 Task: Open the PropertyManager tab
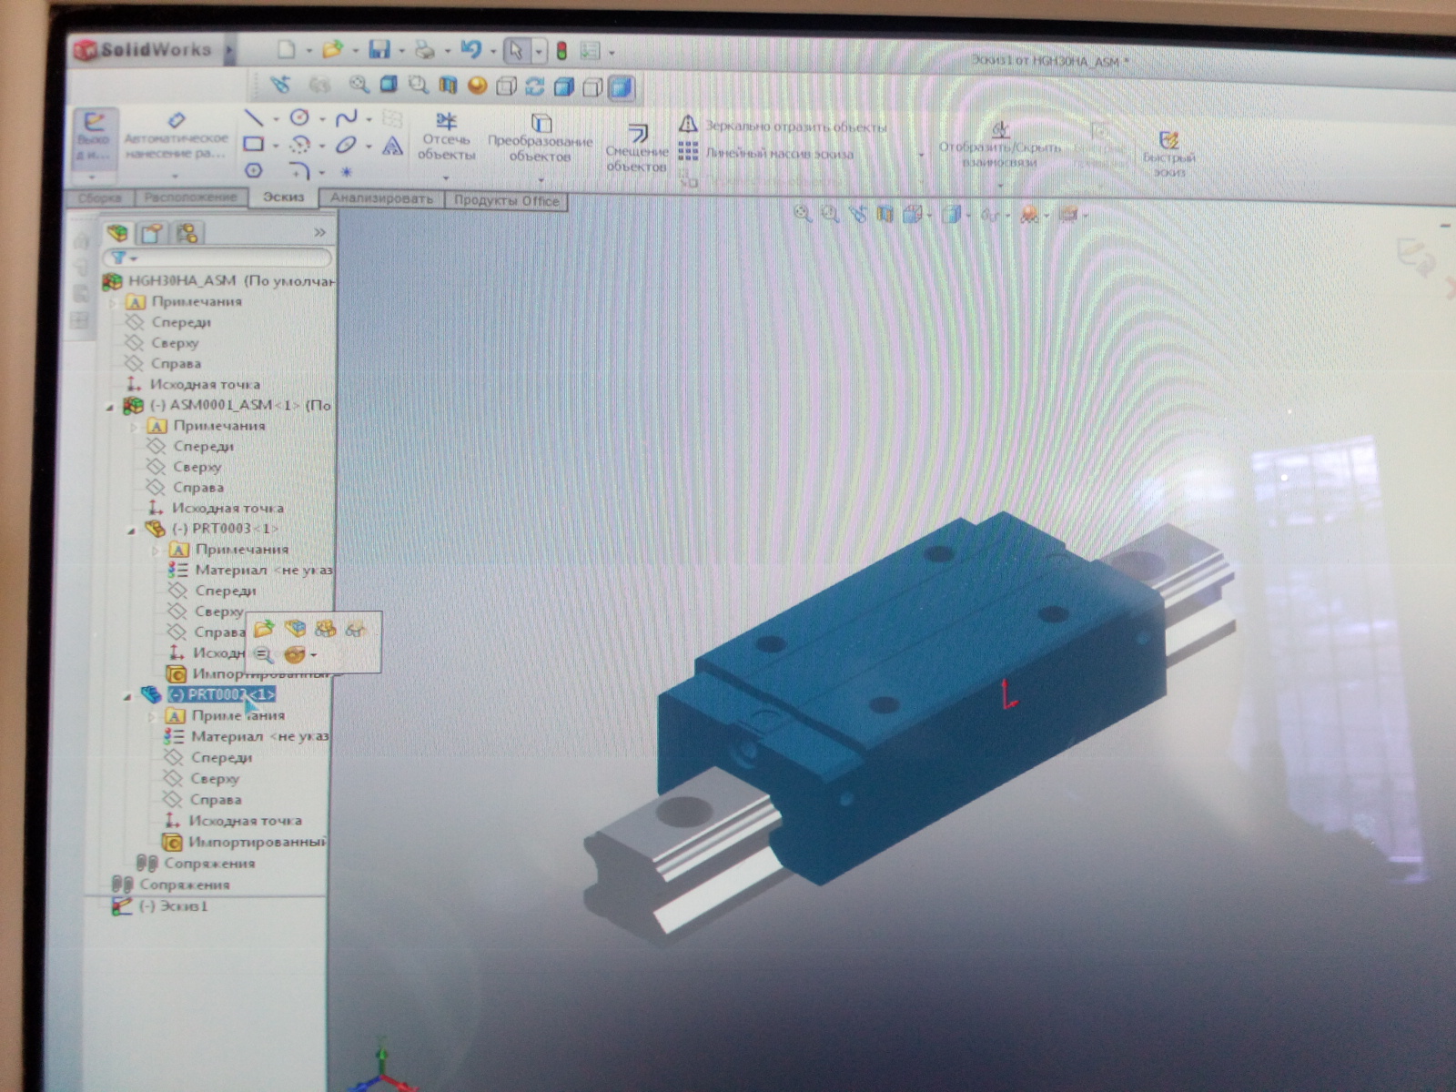152,233
